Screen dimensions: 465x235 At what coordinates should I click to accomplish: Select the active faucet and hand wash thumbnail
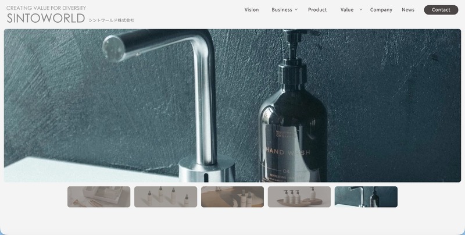366,197
